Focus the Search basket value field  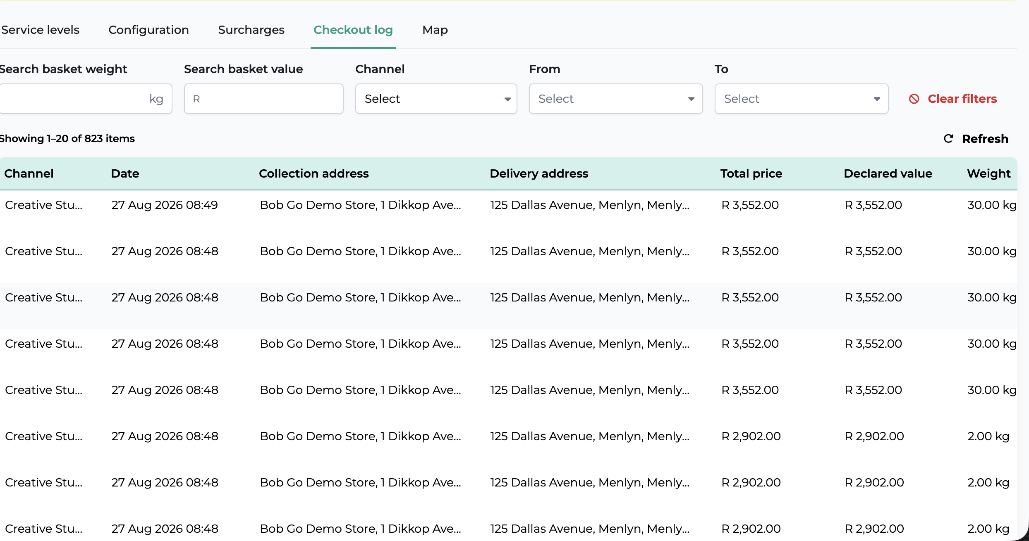click(264, 99)
